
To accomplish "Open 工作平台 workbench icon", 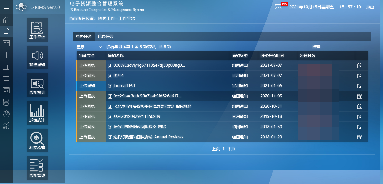I will pos(37,30).
